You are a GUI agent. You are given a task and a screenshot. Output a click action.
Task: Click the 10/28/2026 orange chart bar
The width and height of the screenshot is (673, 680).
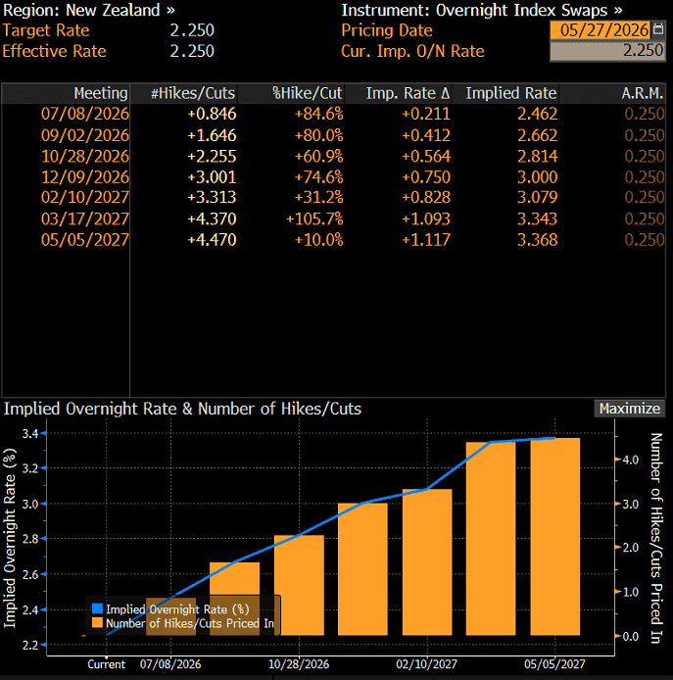[x=299, y=585]
